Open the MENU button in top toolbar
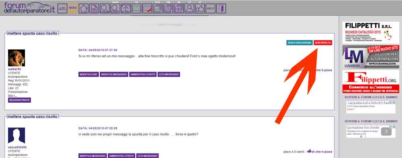Screen dimensions: 402x158 pyautogui.click(x=73, y=8)
